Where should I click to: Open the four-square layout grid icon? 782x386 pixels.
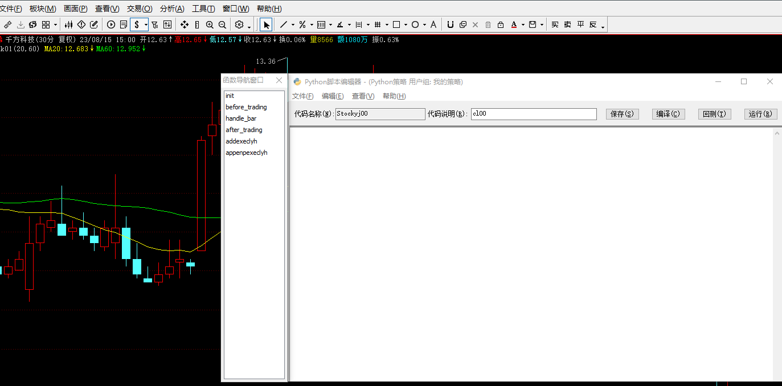46,24
